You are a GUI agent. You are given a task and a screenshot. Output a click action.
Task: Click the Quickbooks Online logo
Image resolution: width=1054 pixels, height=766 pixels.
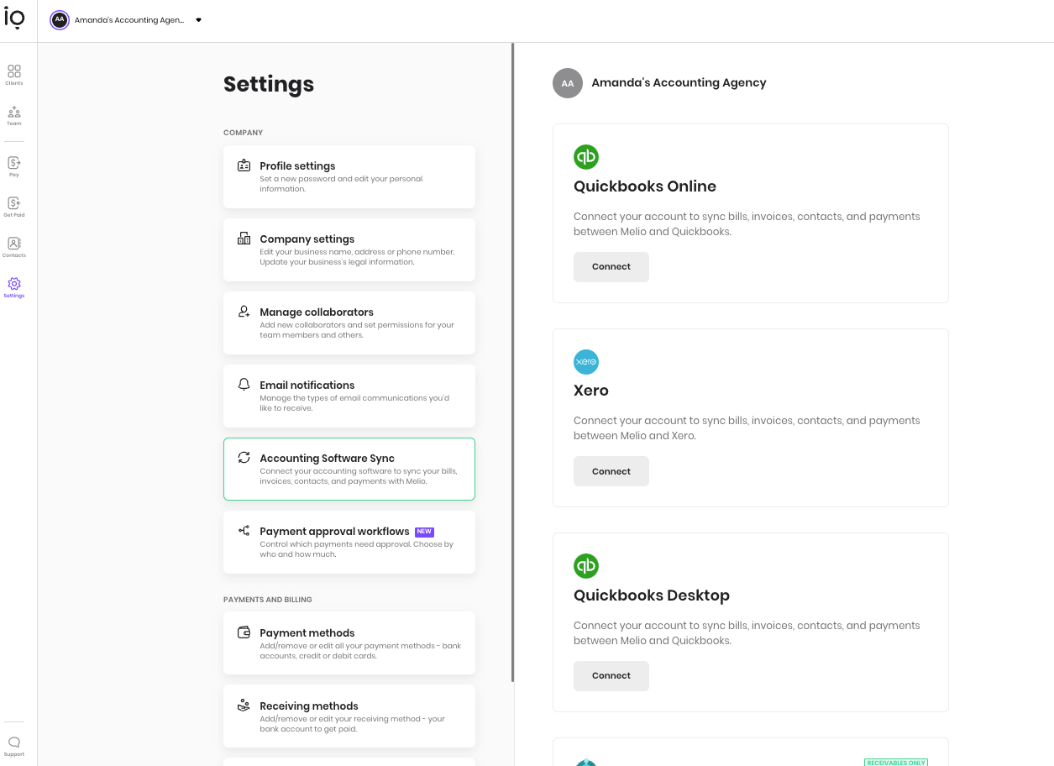[x=586, y=157]
